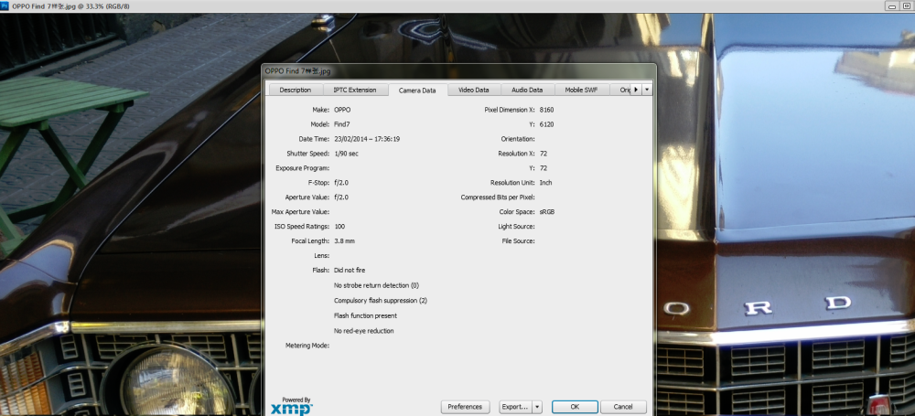The width and height of the screenshot is (915, 416).
Task: Confirm the dialog with OK
Action: pos(575,407)
